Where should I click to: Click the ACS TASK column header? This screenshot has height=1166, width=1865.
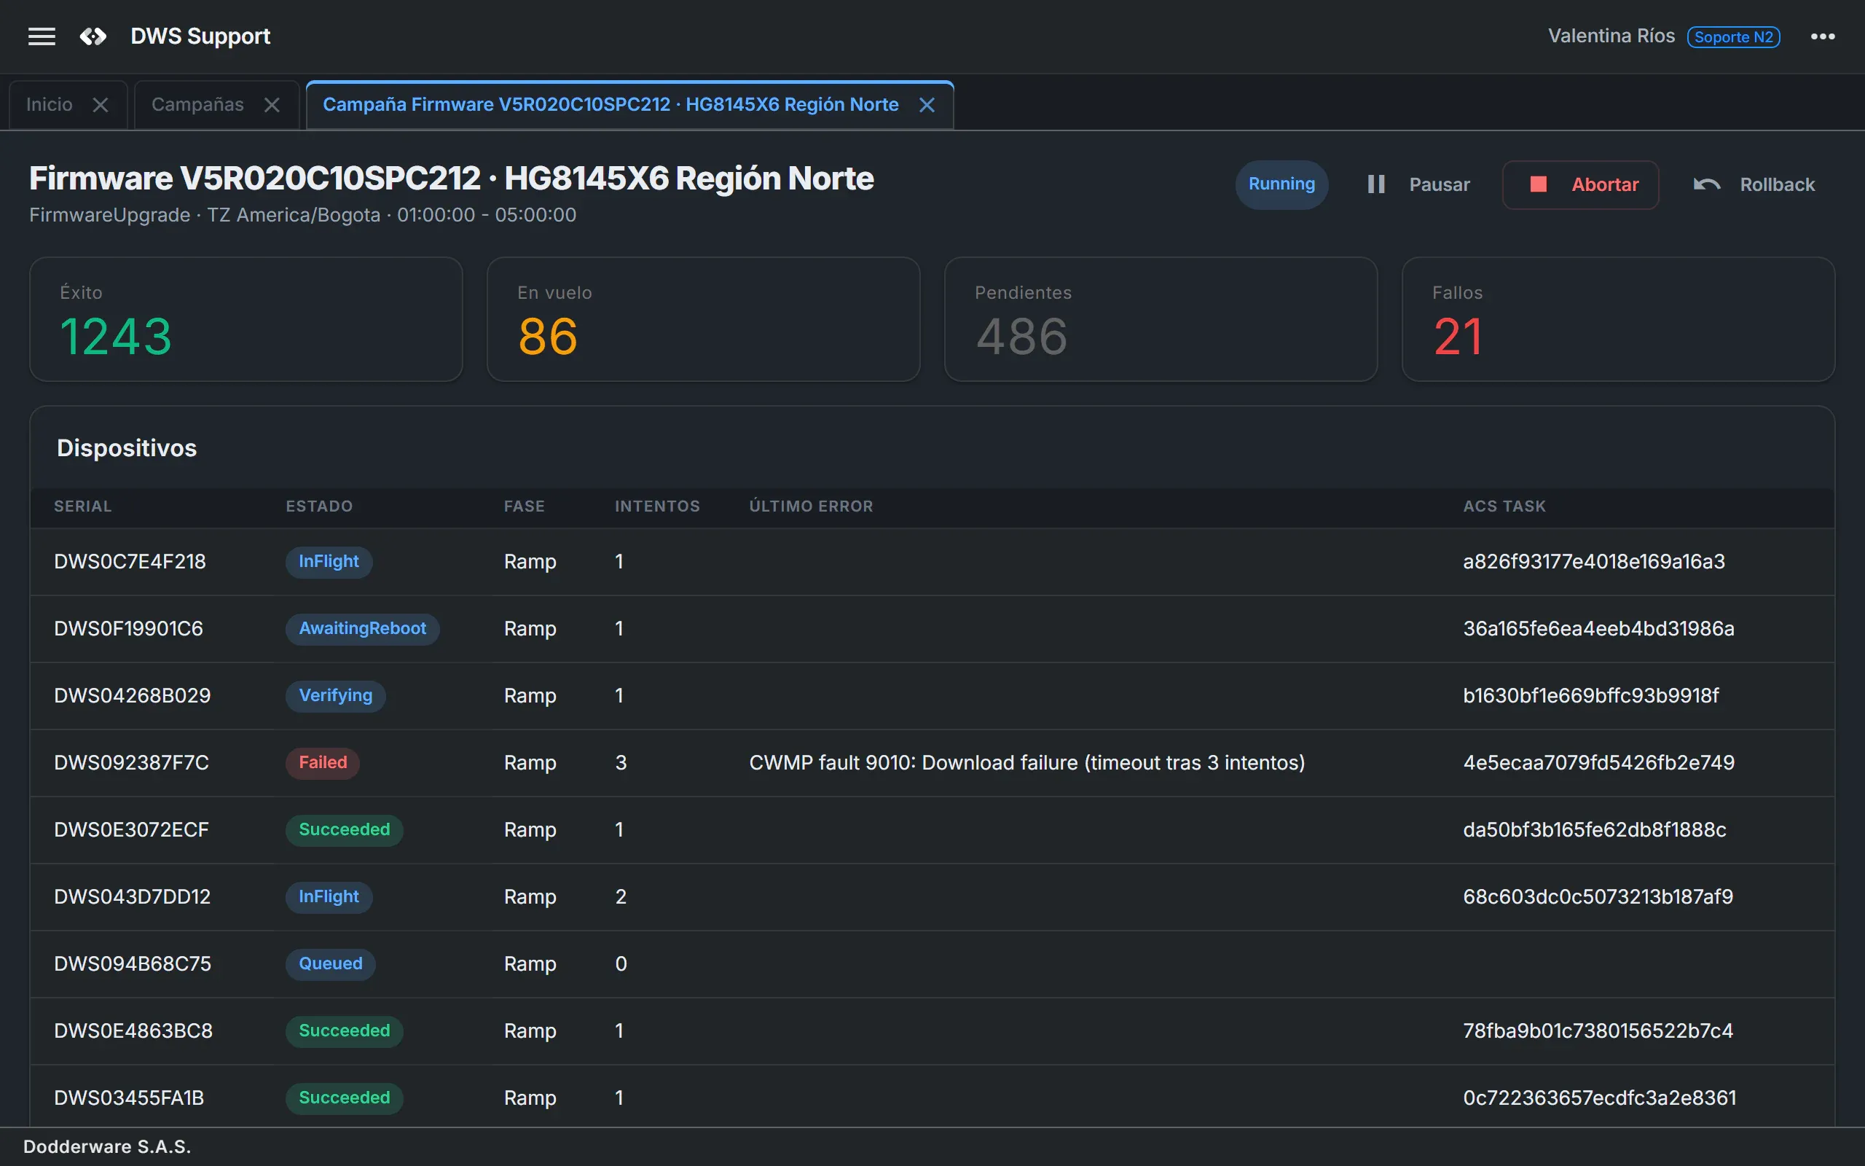pos(1504,506)
